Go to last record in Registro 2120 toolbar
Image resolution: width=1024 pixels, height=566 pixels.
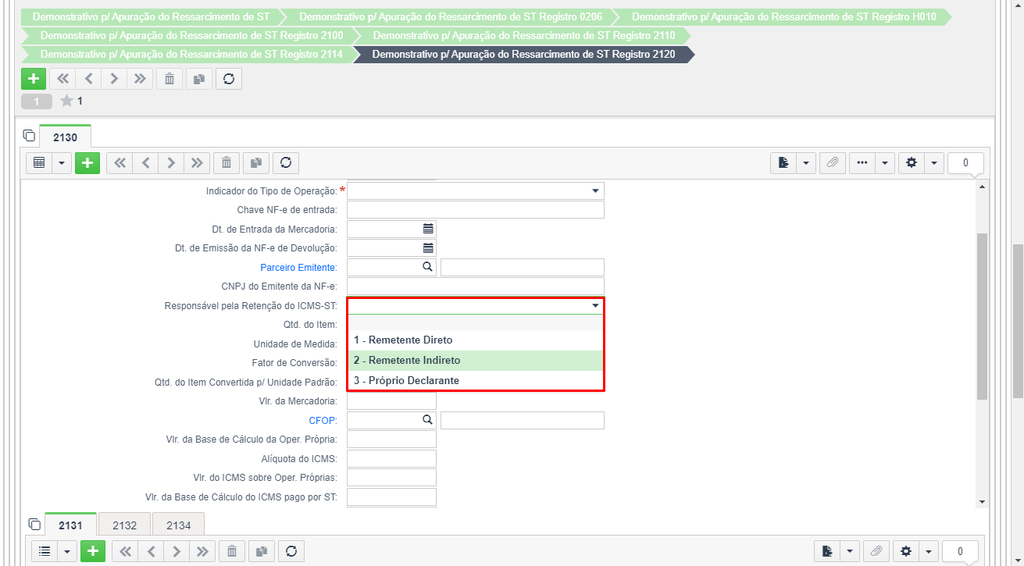pos(140,79)
